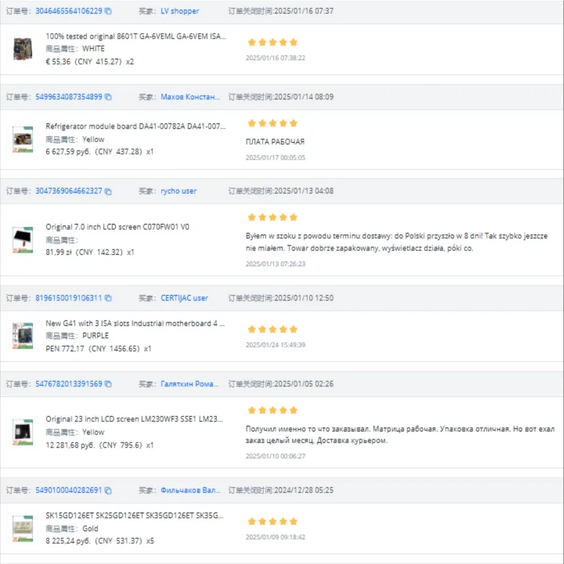Open buyer LV shopper profile
Image resolution: width=564 pixels, height=564 pixels.
tap(179, 11)
